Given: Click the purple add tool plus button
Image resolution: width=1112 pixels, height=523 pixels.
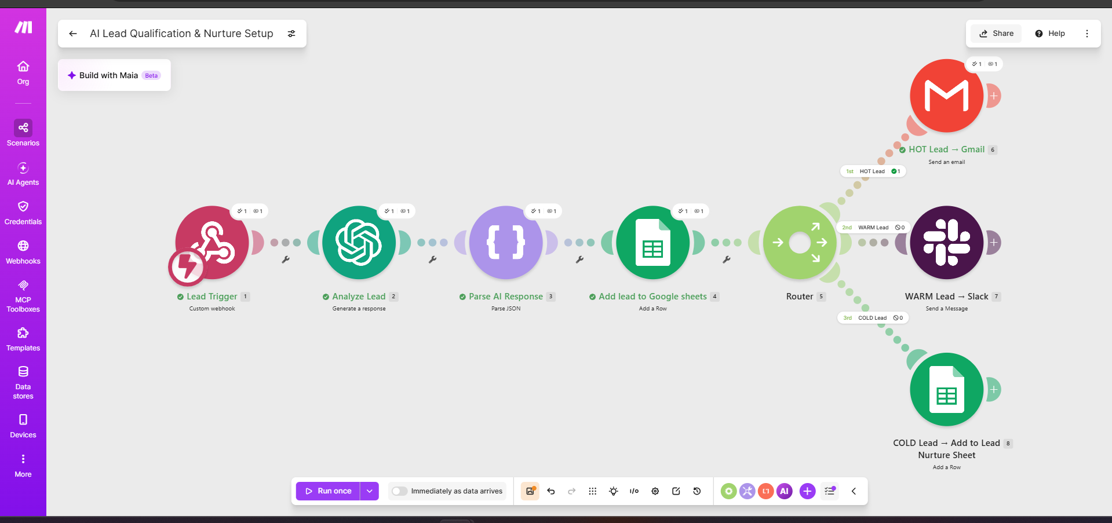Looking at the screenshot, I should click(807, 491).
